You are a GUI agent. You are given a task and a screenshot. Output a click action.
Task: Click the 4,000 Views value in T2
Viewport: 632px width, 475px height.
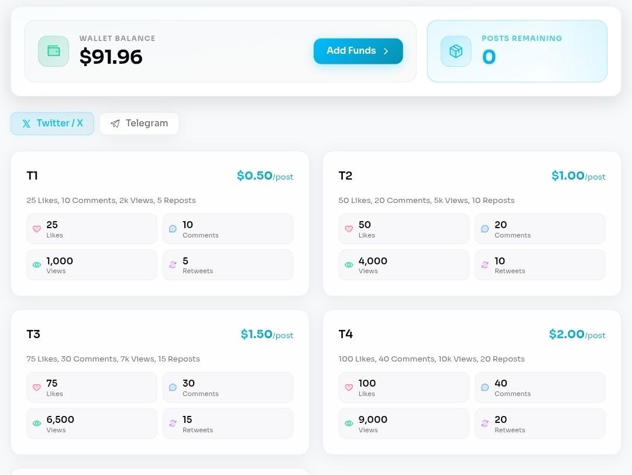(373, 261)
